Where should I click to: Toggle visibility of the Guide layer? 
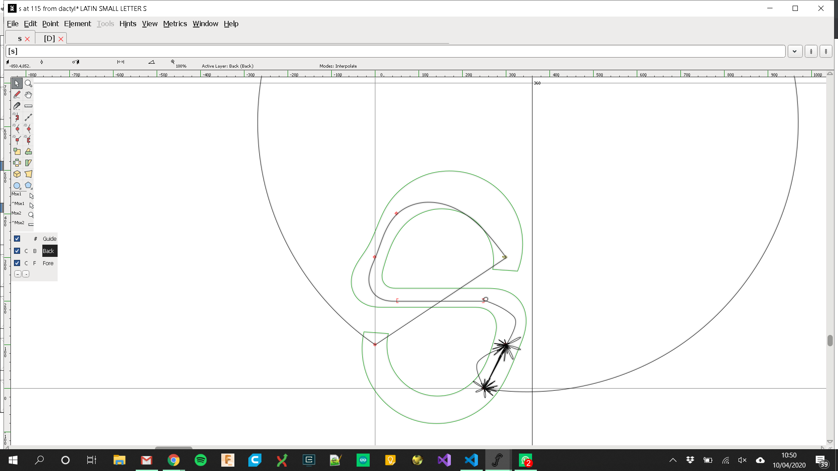[17, 239]
